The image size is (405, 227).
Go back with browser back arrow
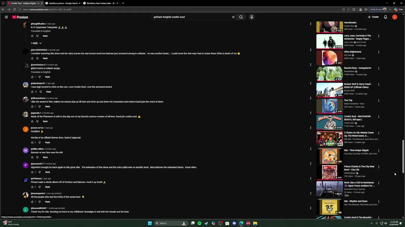coord(3,9)
